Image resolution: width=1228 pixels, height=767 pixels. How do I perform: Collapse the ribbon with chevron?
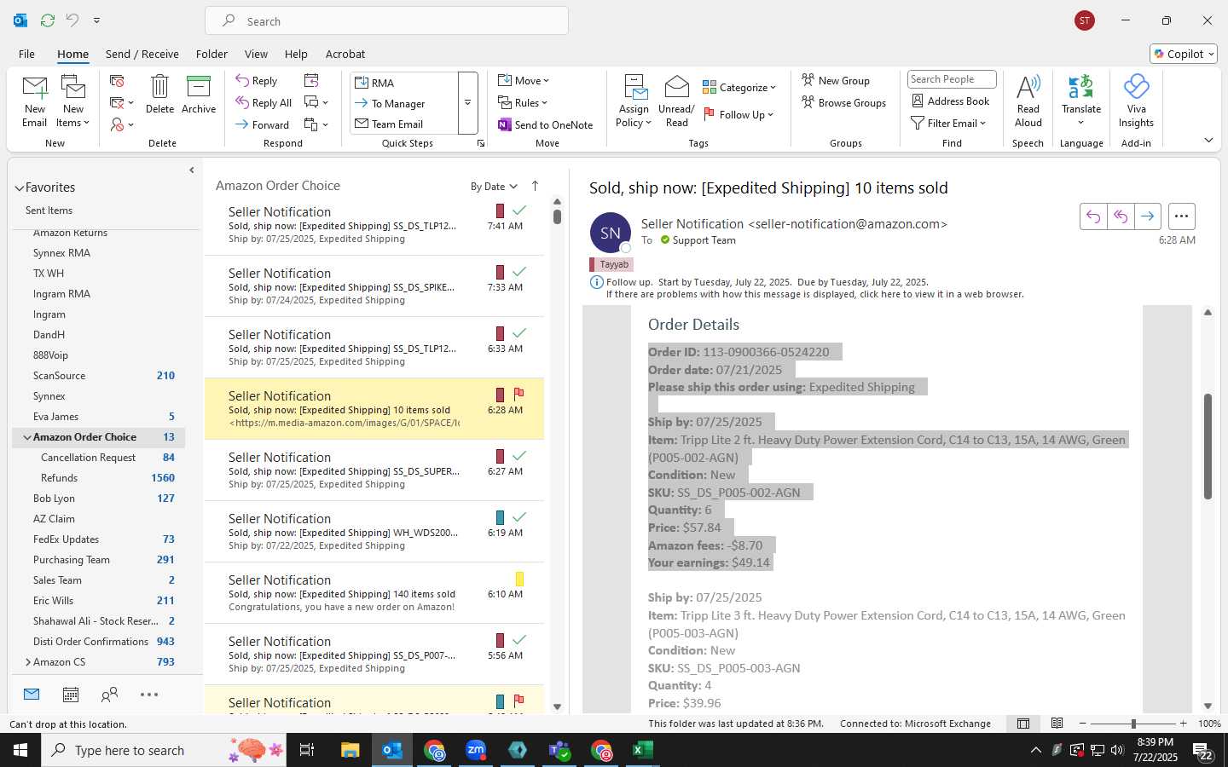click(x=1208, y=140)
